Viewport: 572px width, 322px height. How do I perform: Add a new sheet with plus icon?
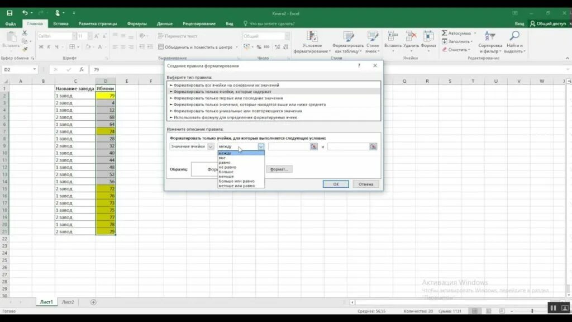93,302
